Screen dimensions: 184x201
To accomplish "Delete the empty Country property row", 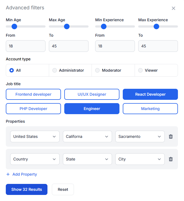I will point(171,159).
